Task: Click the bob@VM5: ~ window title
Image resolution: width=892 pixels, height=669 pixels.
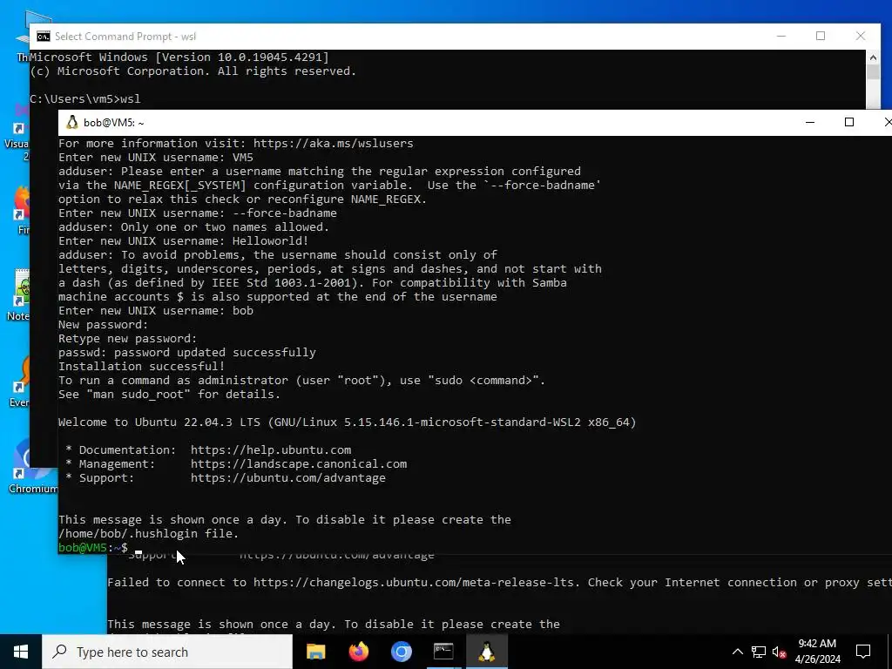Action: coord(114,123)
